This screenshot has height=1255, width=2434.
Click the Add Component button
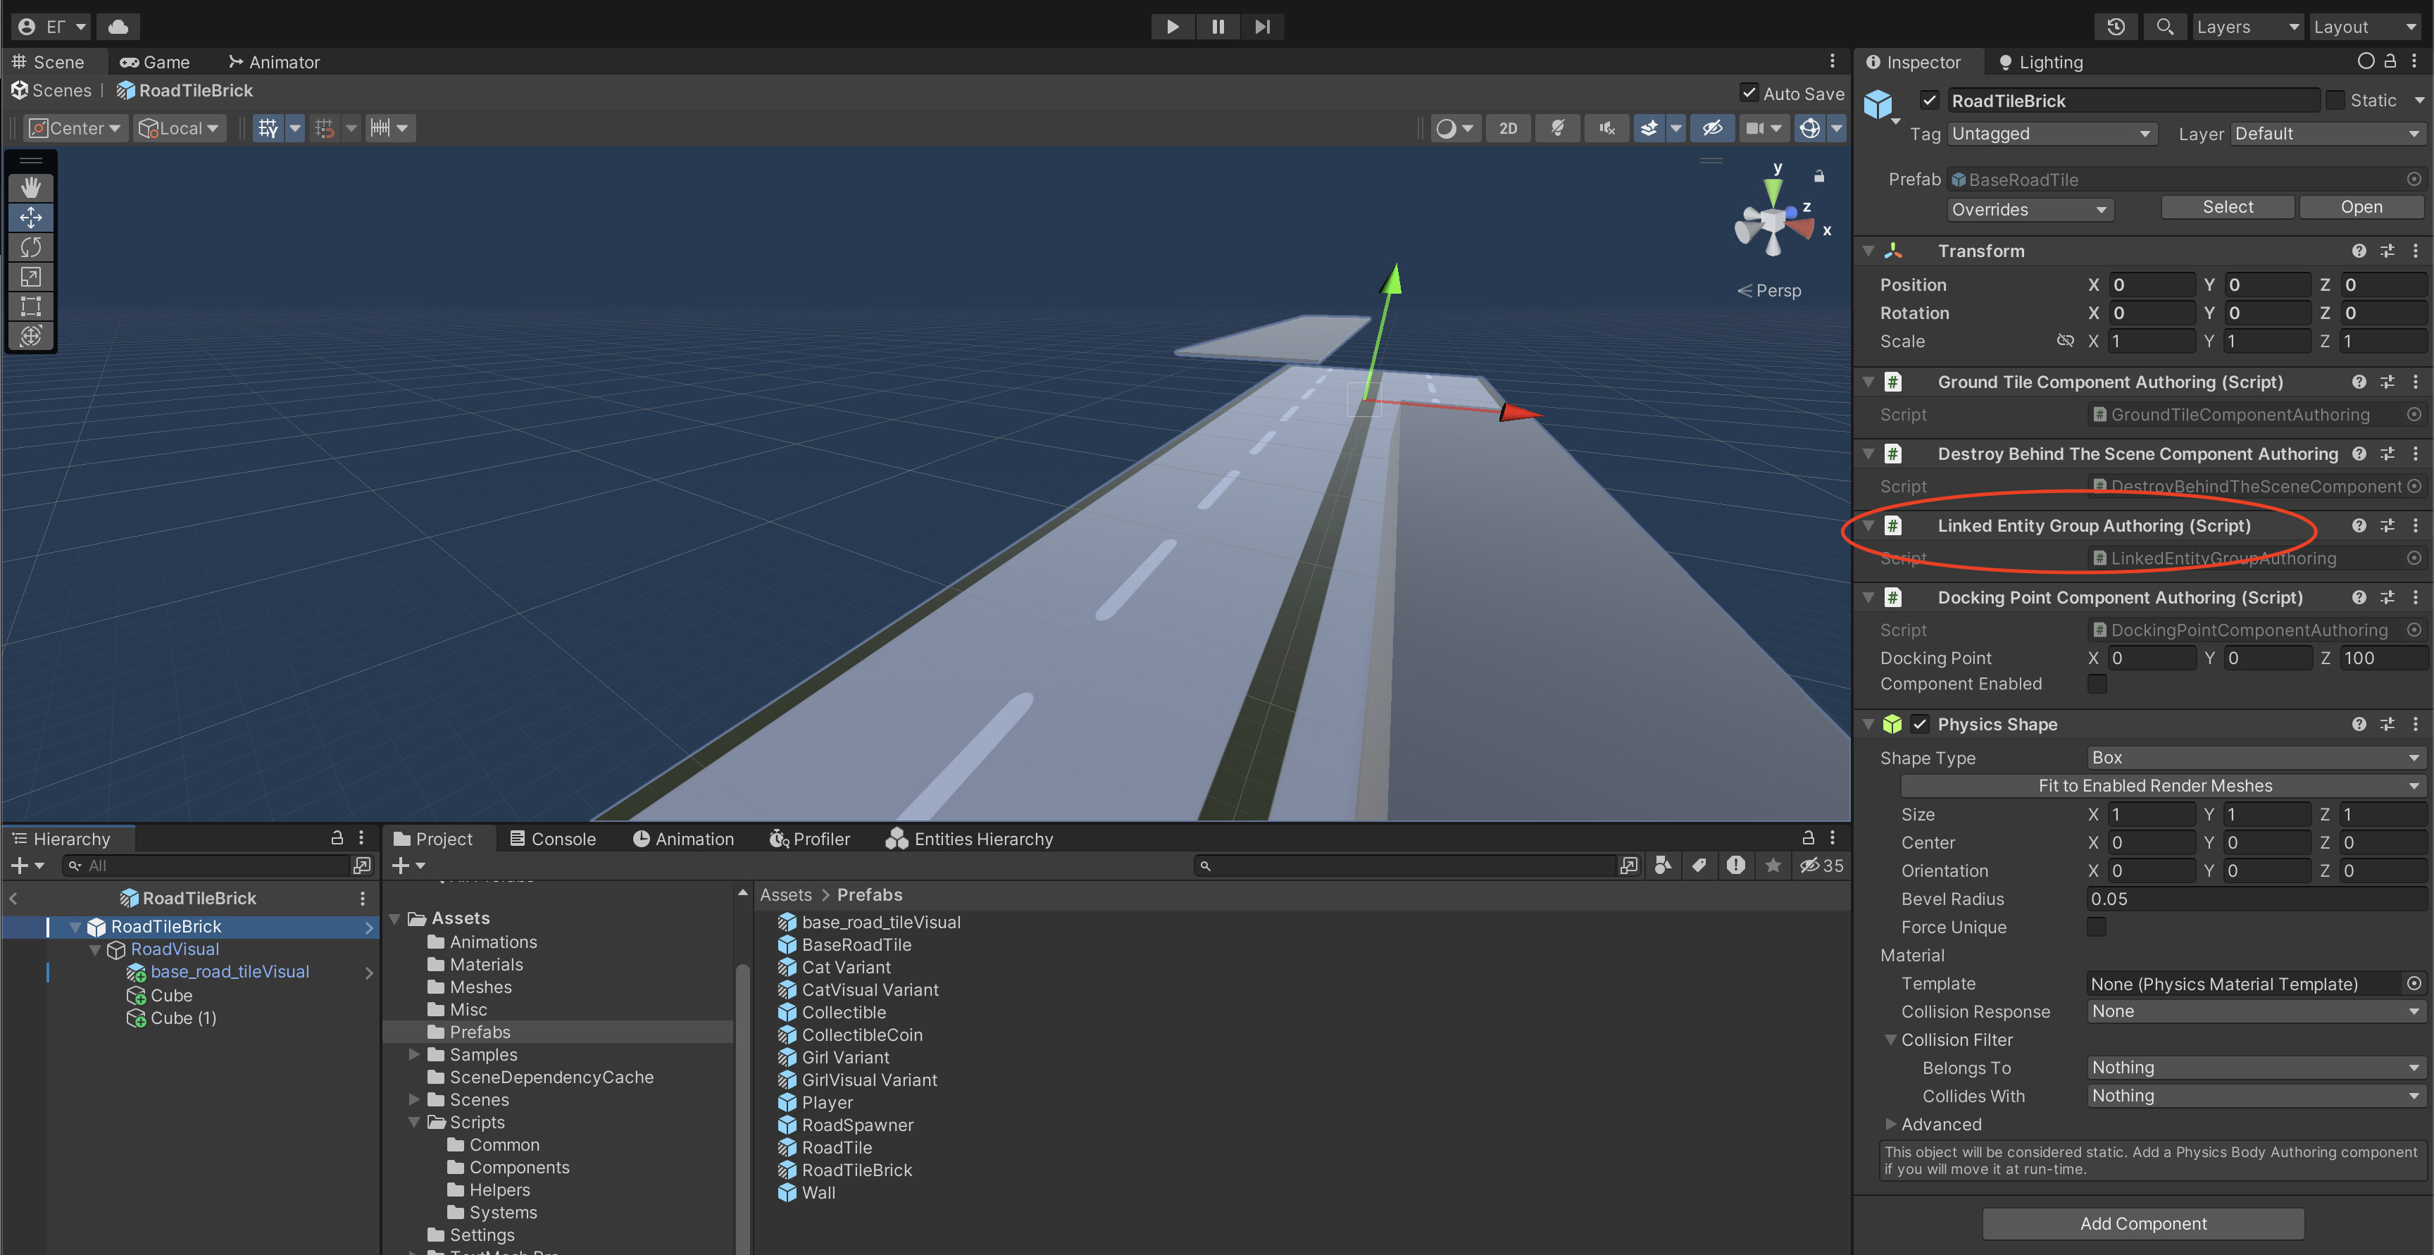[x=2143, y=1223]
